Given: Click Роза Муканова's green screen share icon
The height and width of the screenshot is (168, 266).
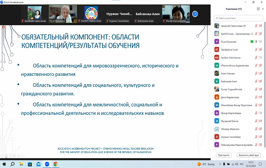Looking at the screenshot, I should [x=251, y=41].
